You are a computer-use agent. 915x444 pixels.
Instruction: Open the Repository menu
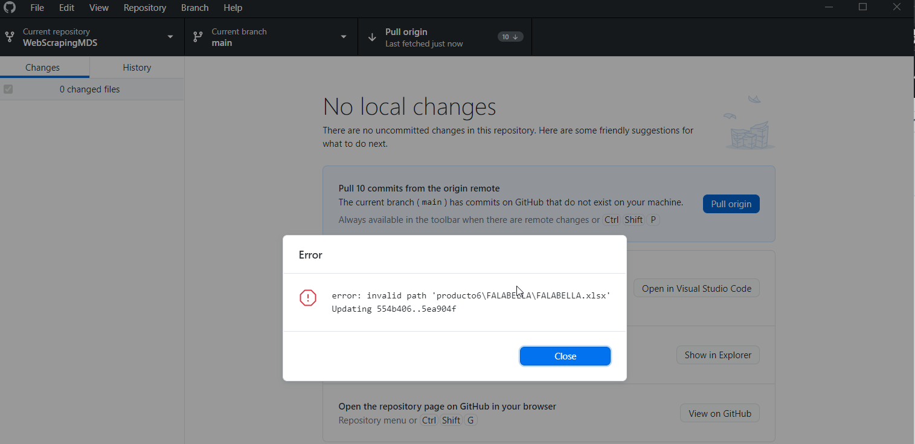[x=145, y=8]
